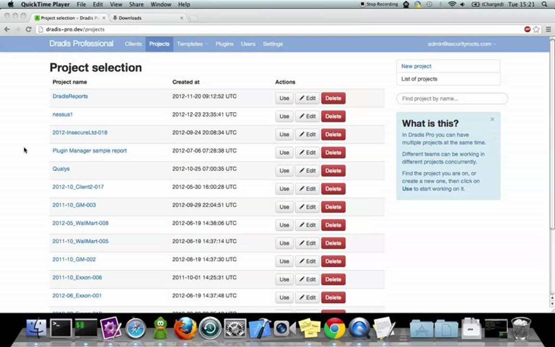
Task: Open Chrome hamburger menu
Action: (x=548, y=29)
